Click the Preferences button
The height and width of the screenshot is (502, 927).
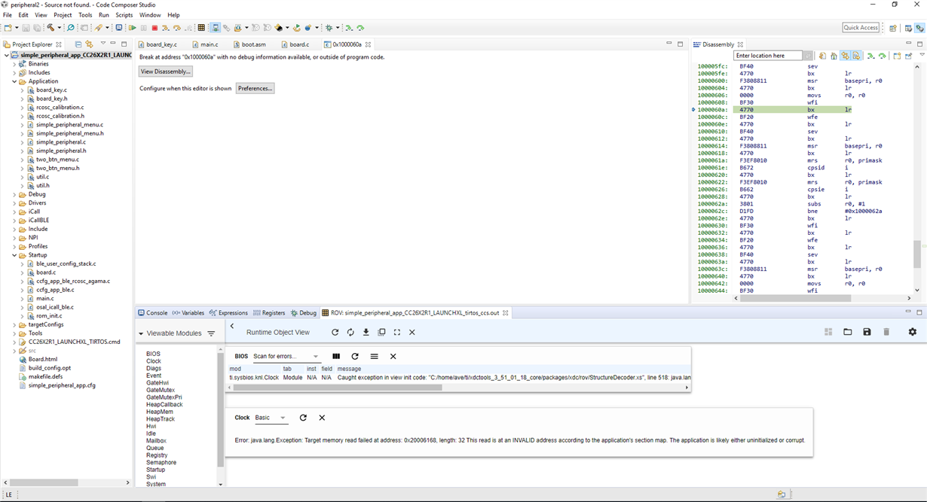[255, 88]
